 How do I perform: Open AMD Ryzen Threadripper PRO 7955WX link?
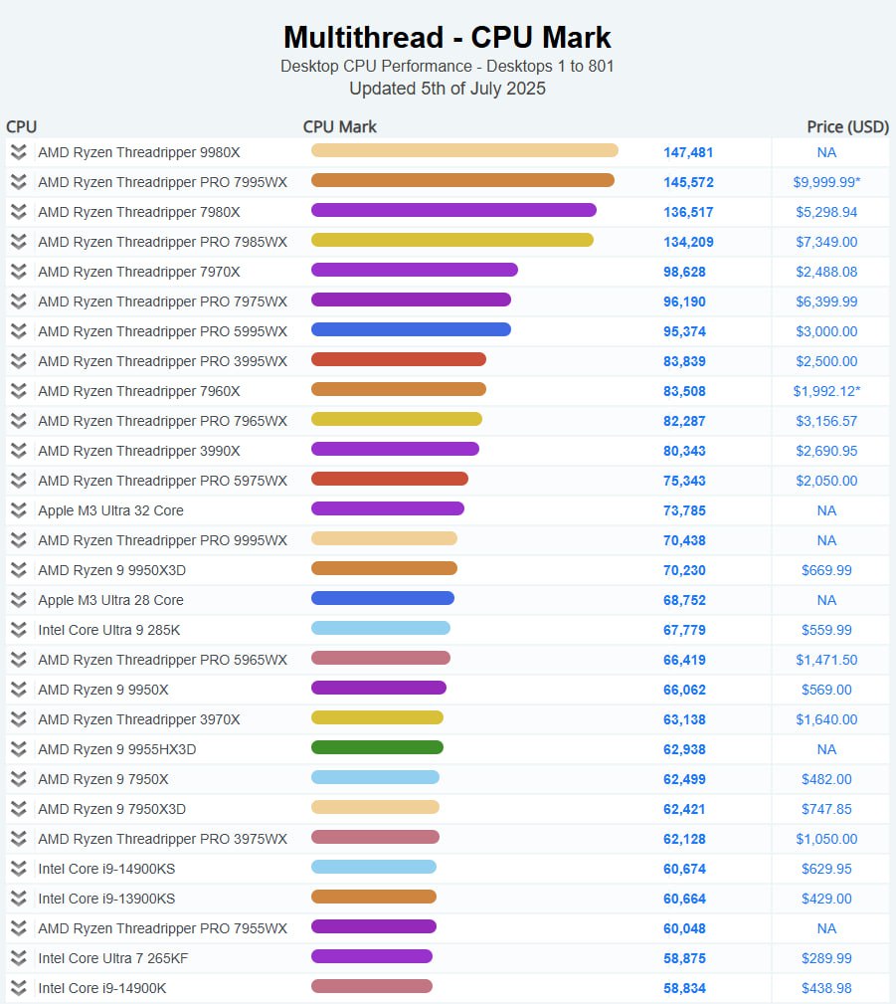[162, 928]
